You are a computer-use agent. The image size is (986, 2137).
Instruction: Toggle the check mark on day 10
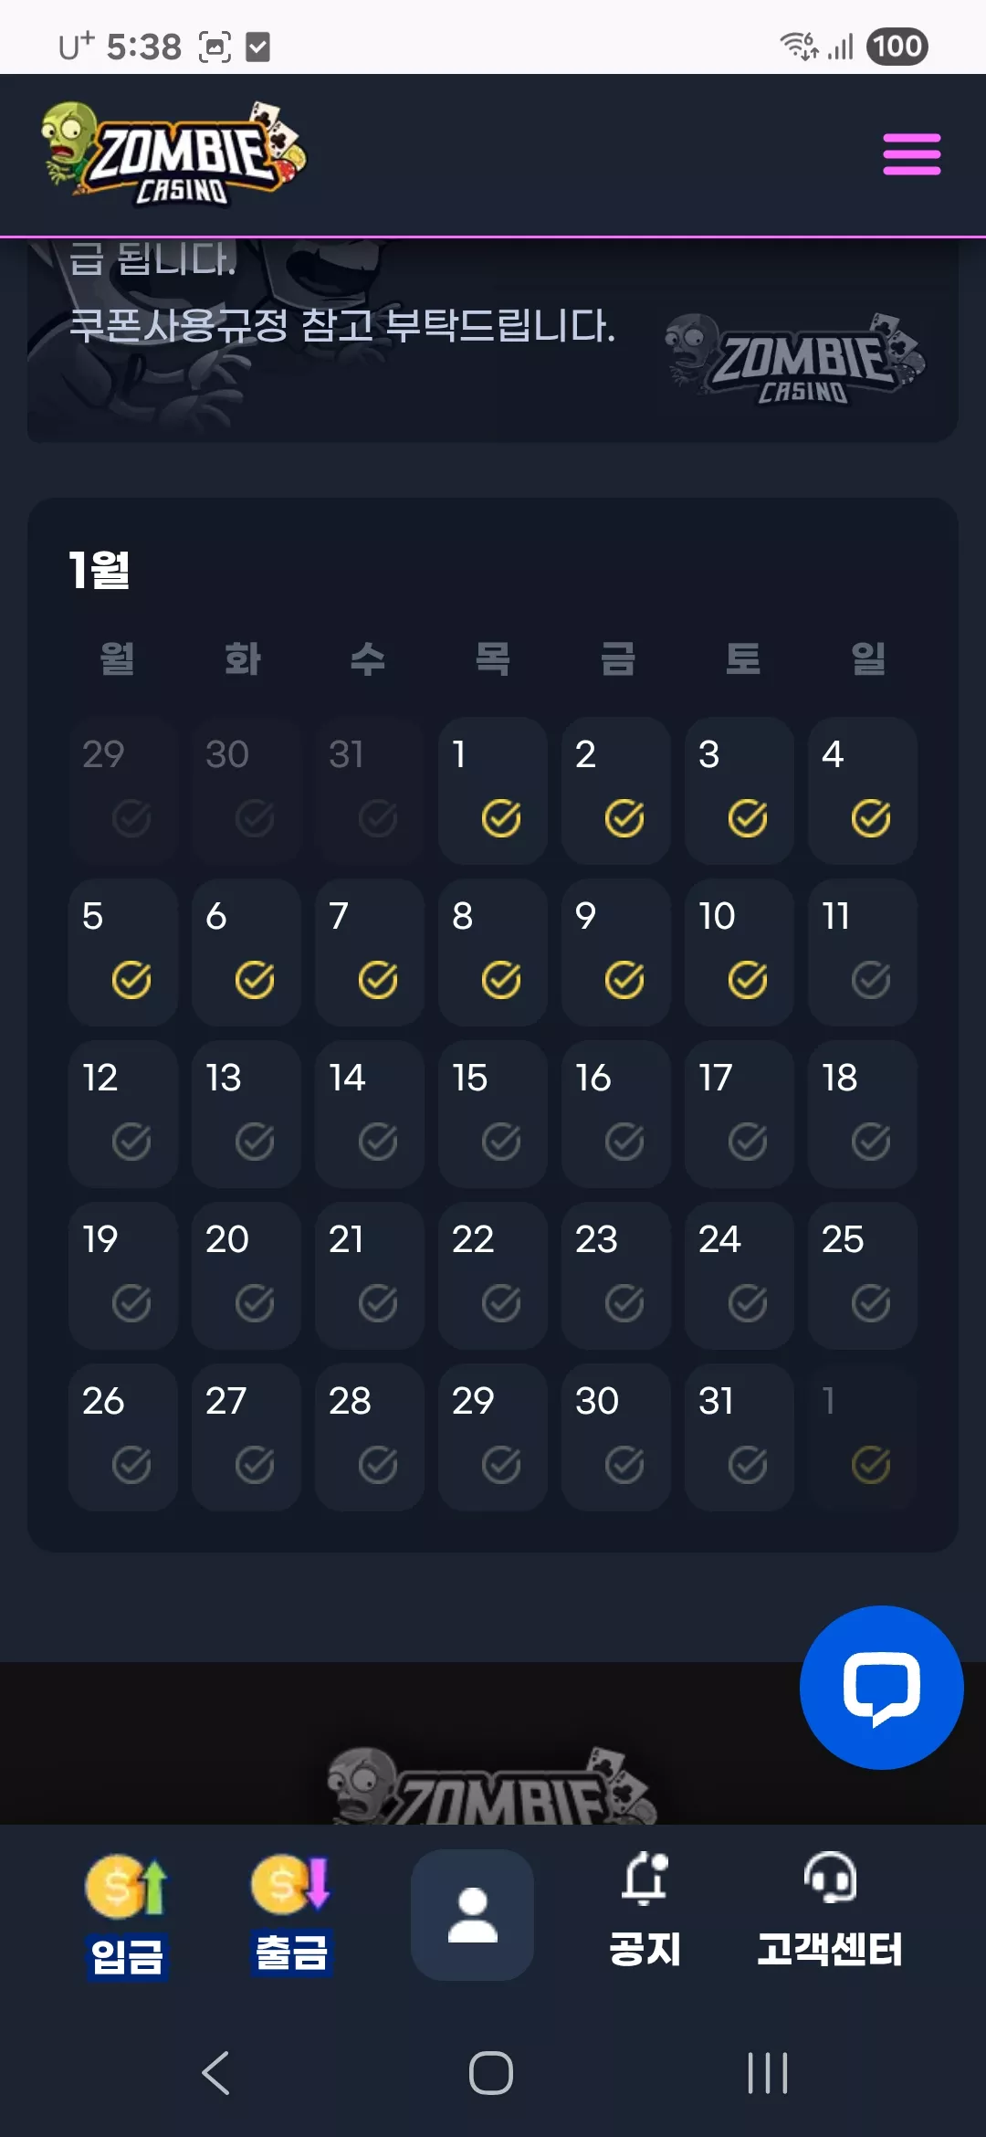pos(748,980)
